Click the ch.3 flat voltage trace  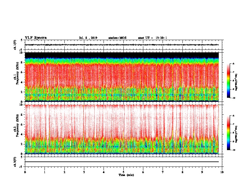(x=122, y=162)
